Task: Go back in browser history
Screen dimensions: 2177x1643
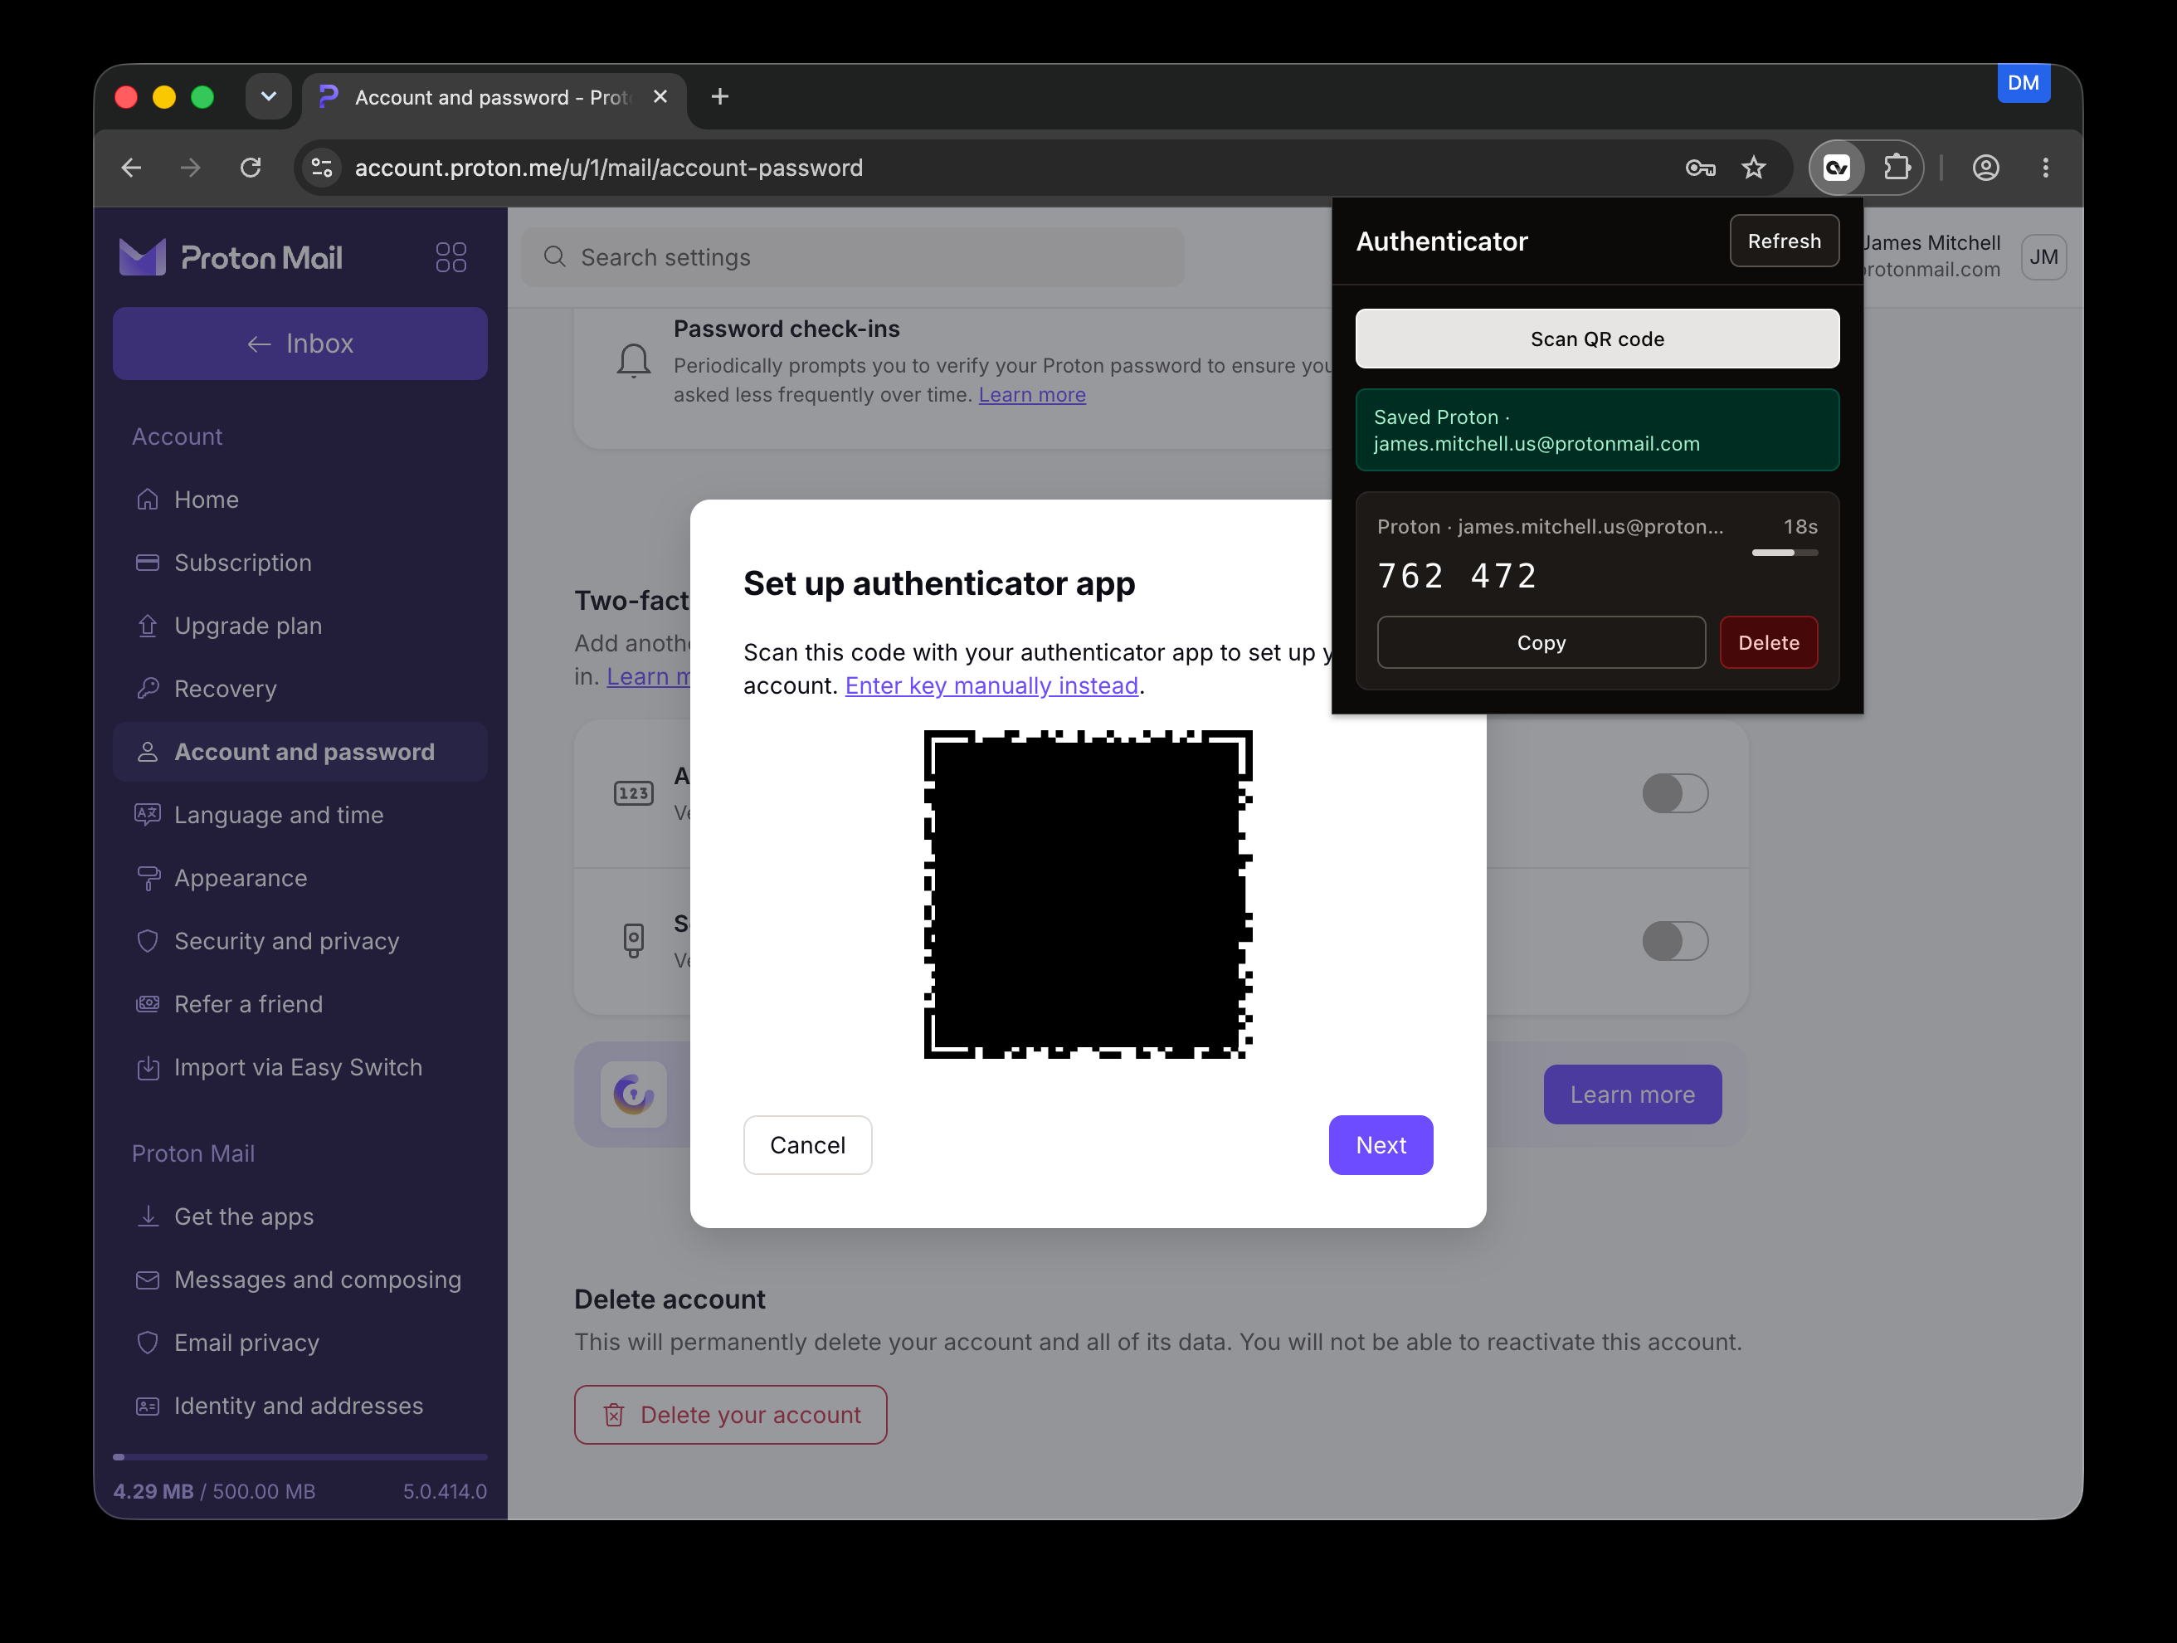Action: click(132, 168)
